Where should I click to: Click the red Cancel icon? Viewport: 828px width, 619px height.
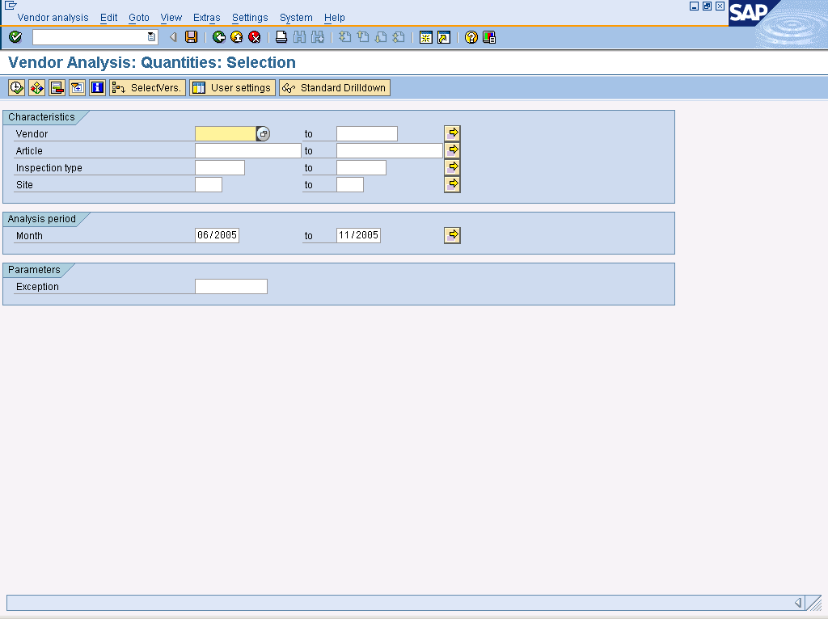click(x=255, y=37)
